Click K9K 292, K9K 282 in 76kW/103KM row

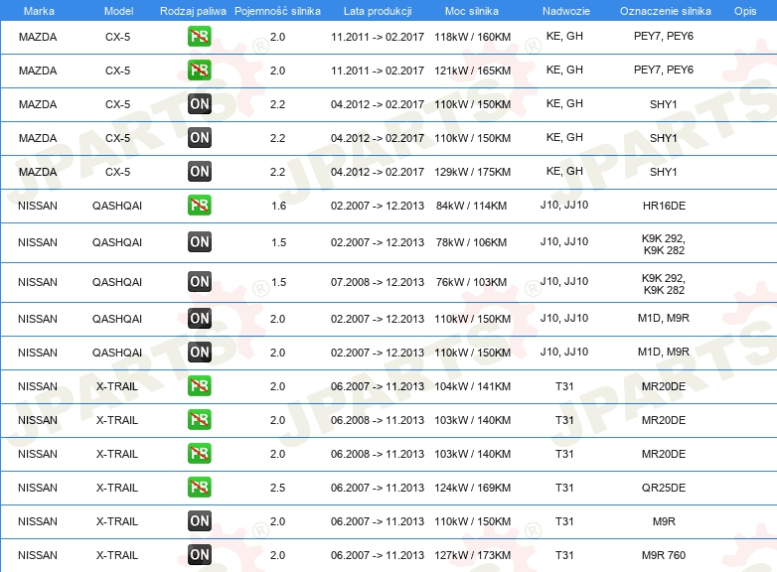click(x=664, y=284)
